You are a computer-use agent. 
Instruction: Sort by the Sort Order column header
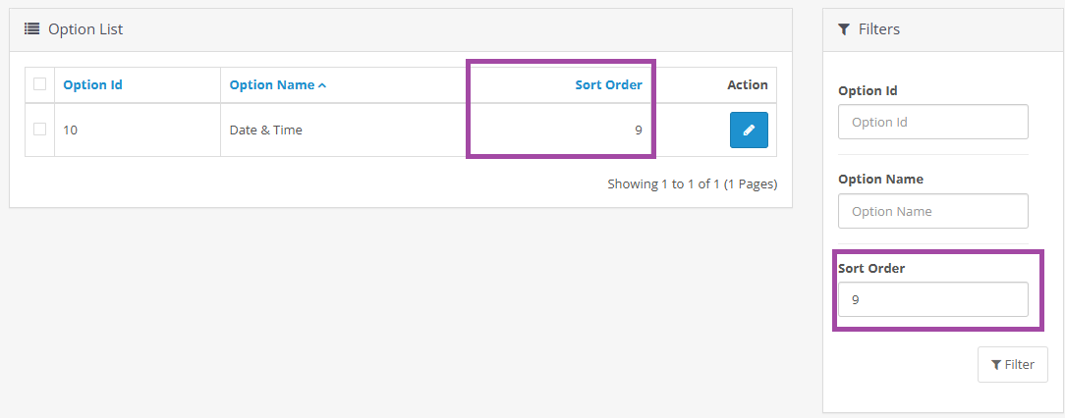click(x=608, y=84)
